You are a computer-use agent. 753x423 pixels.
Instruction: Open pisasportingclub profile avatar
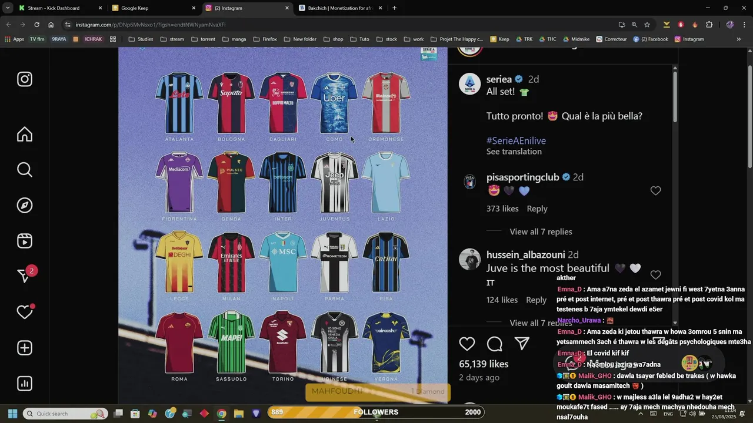tap(469, 182)
